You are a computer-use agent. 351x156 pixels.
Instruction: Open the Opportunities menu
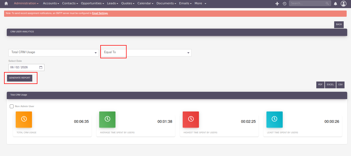click(x=92, y=4)
